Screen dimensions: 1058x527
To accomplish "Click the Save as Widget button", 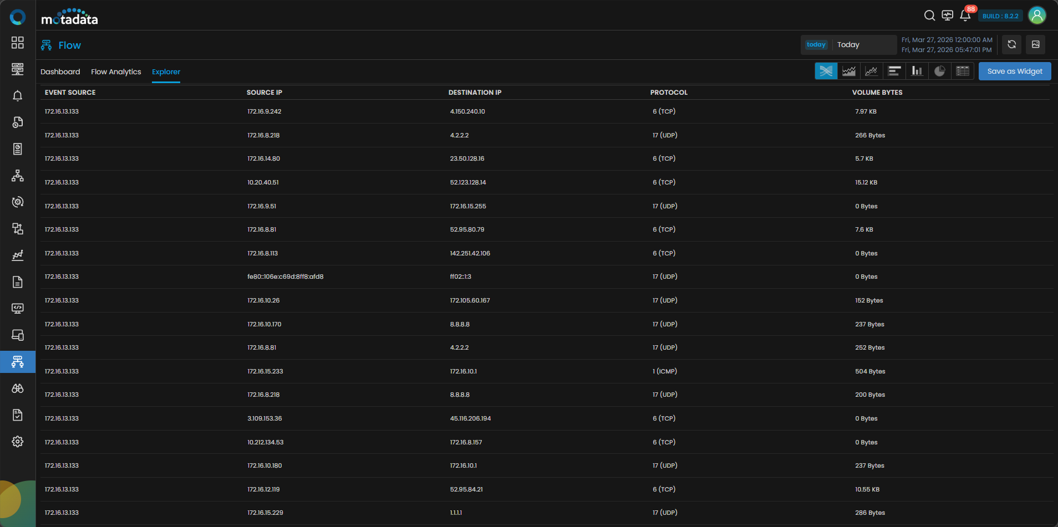I will (x=1014, y=71).
